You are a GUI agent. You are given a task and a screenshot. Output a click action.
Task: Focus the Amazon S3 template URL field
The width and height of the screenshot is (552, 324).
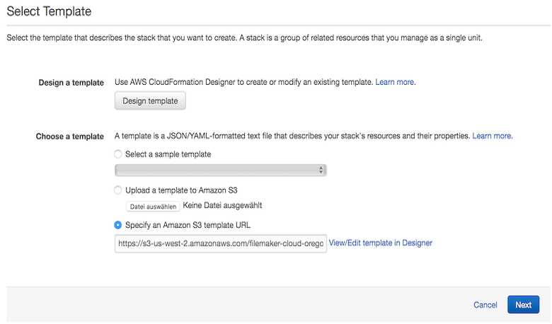click(x=220, y=243)
